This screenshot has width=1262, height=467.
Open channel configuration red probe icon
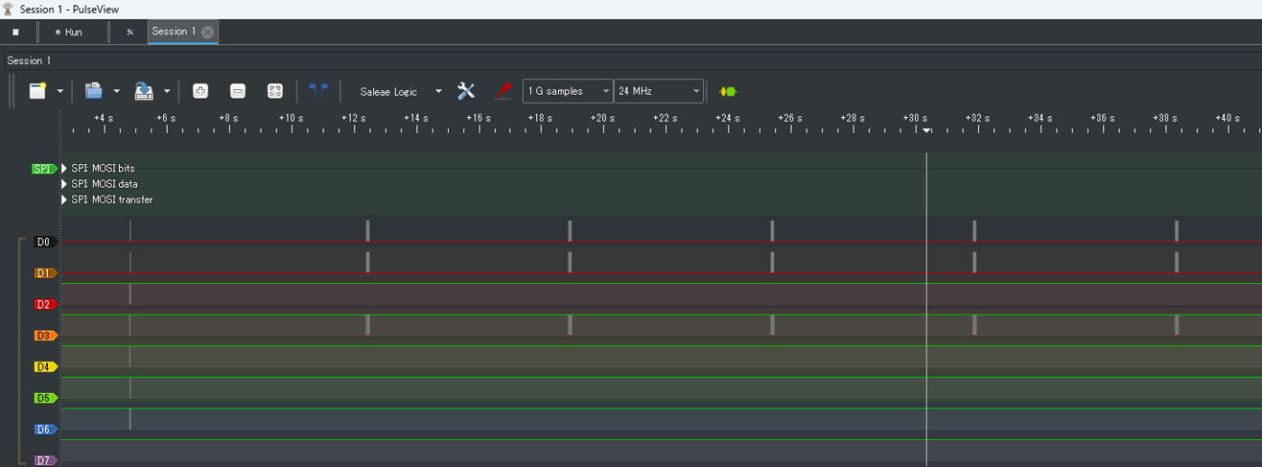(x=503, y=91)
